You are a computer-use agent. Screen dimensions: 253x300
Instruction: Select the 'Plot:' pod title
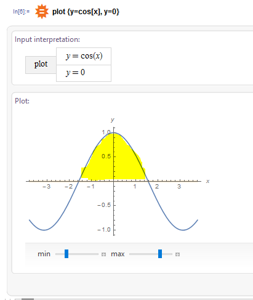22,101
